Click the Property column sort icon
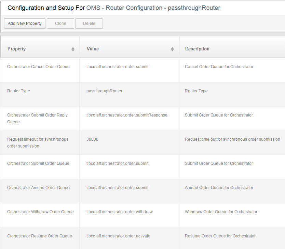 [73, 49]
